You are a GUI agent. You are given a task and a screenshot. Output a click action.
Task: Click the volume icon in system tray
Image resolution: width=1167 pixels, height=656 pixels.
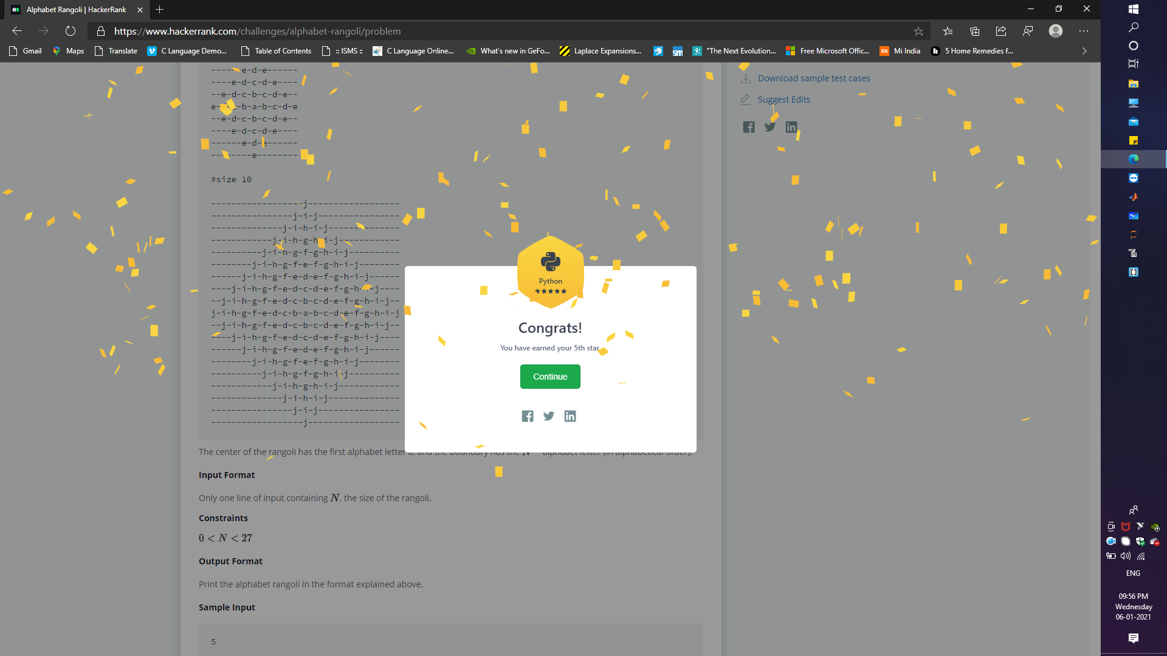click(1126, 556)
